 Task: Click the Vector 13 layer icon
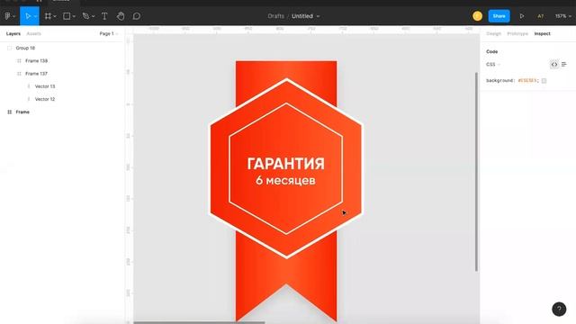(29, 86)
